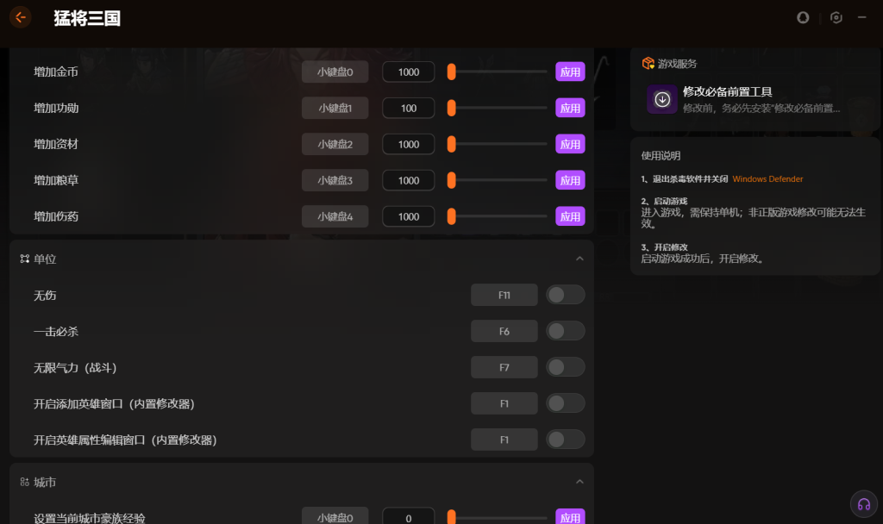Open the Windows Defender link
The width and height of the screenshot is (883, 524).
pos(767,179)
